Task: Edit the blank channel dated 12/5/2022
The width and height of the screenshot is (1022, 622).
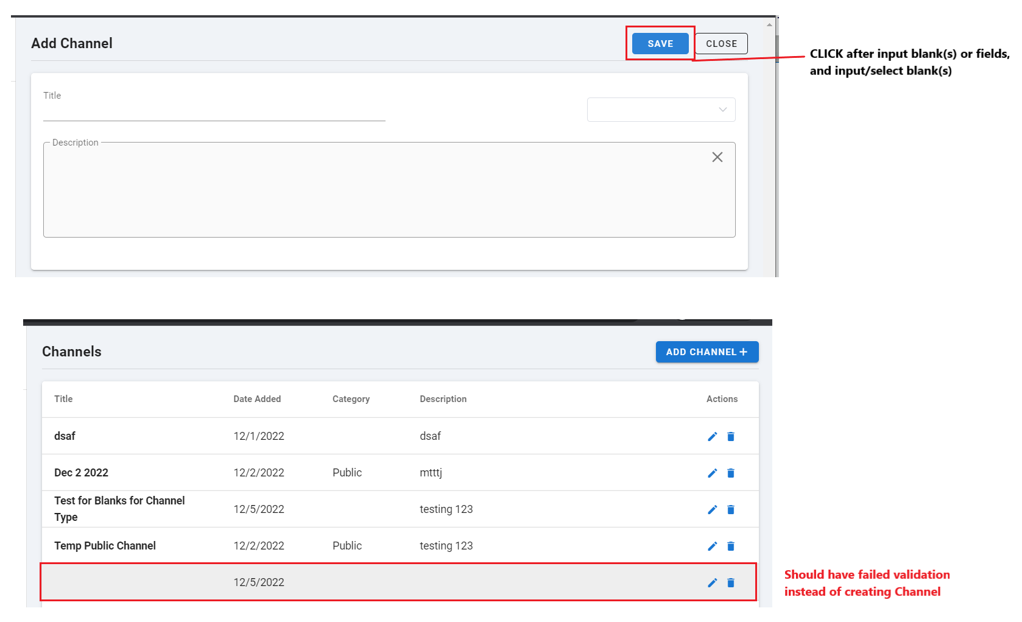Action: 712,582
